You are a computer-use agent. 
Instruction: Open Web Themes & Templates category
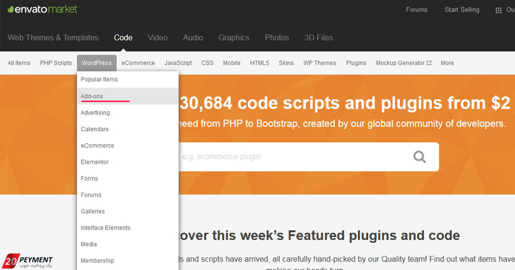tap(53, 37)
